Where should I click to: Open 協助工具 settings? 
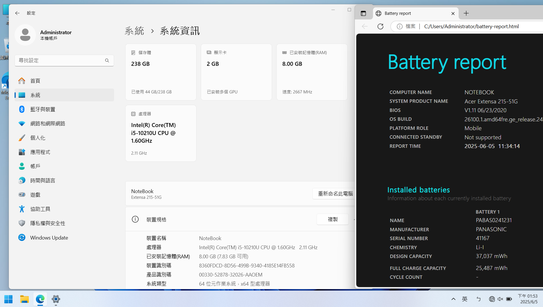[x=64, y=209]
